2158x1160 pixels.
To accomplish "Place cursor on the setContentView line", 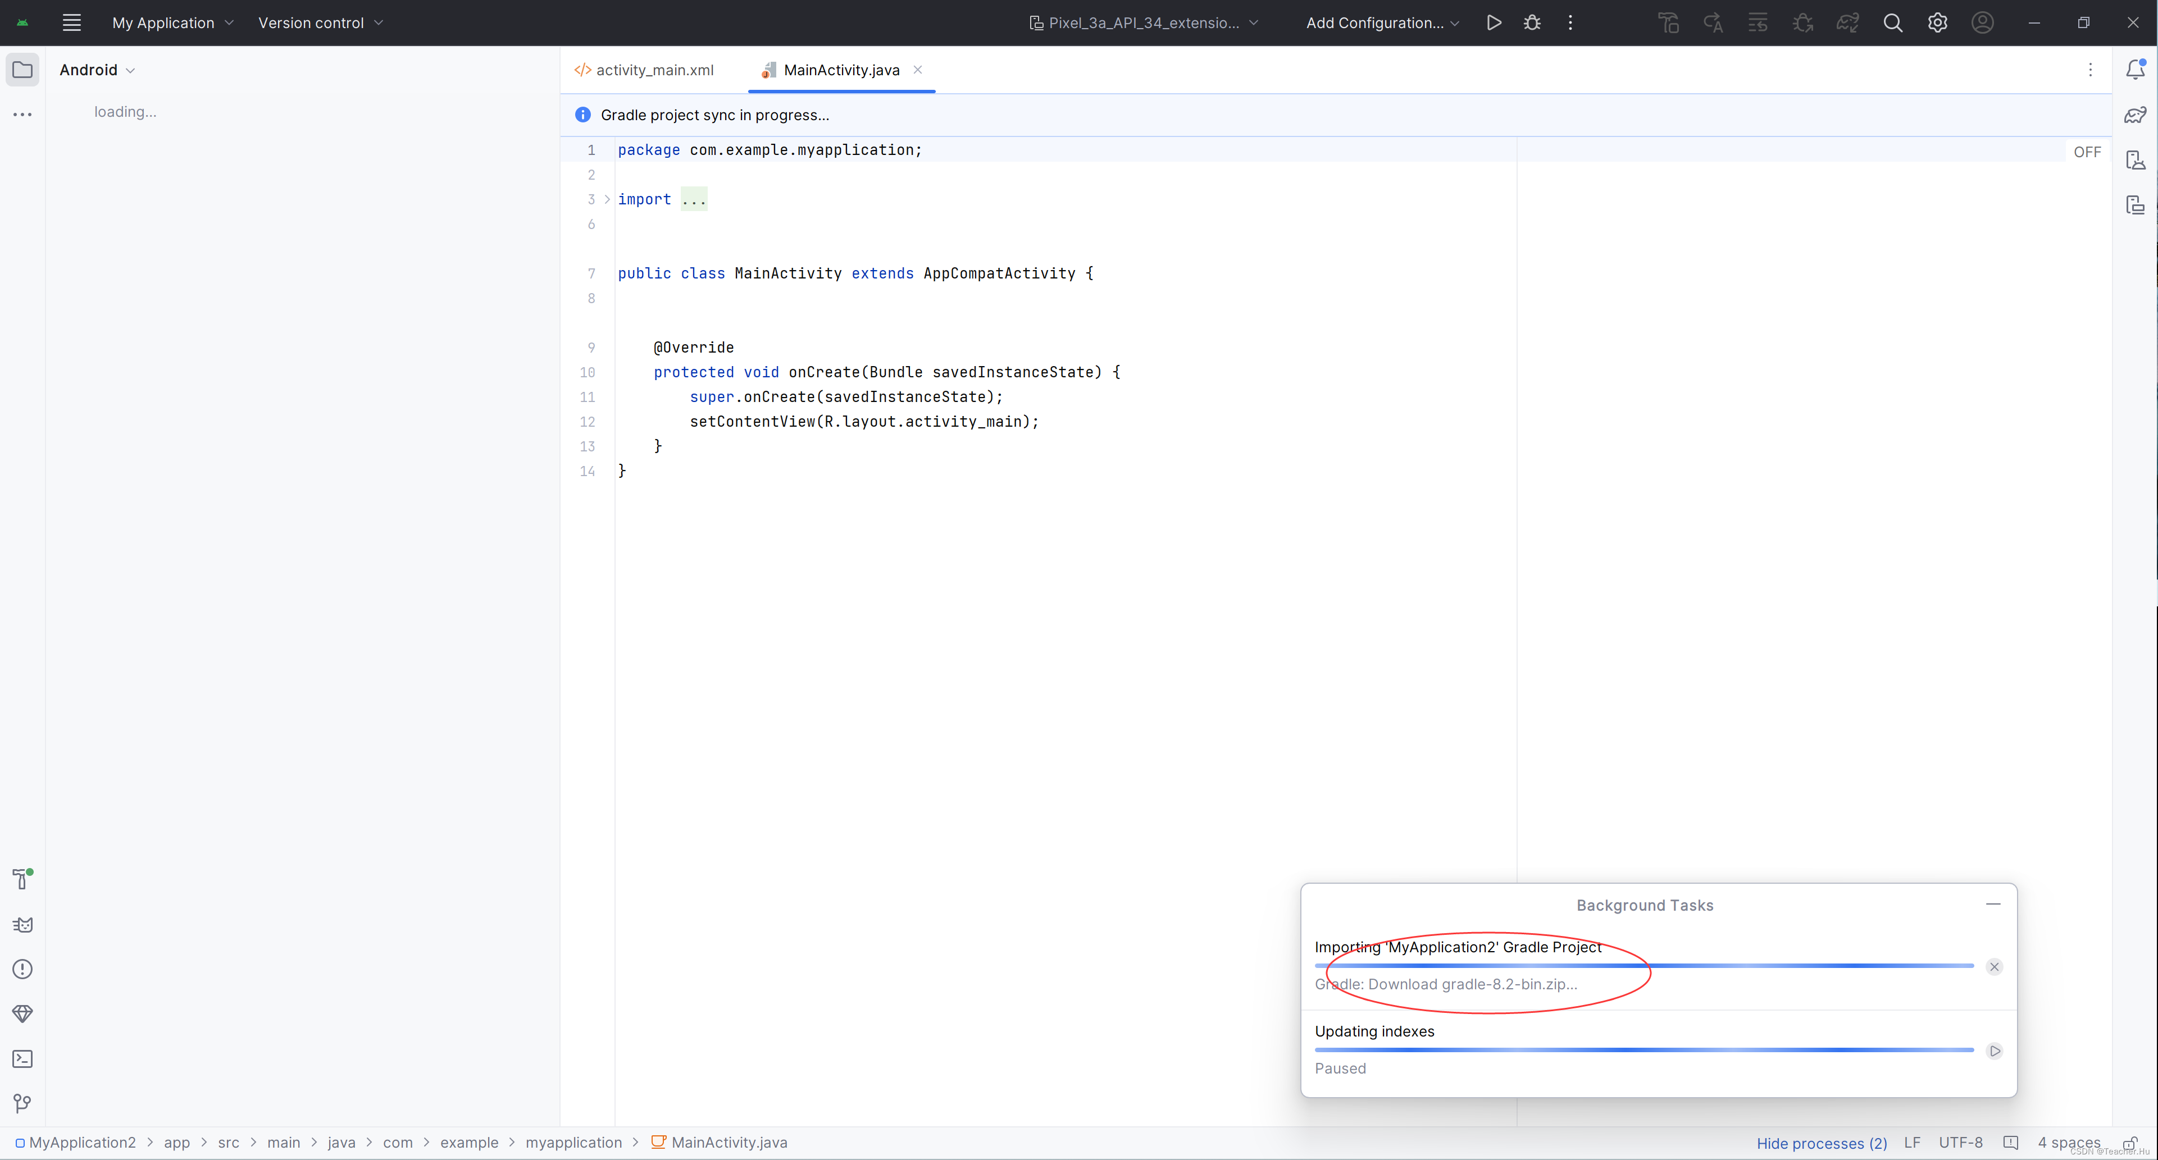I will [x=864, y=421].
